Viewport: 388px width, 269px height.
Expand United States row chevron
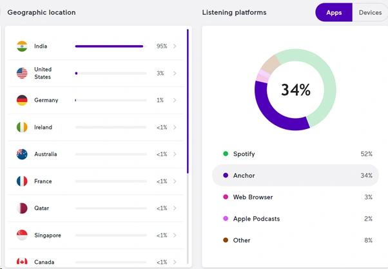coord(175,74)
